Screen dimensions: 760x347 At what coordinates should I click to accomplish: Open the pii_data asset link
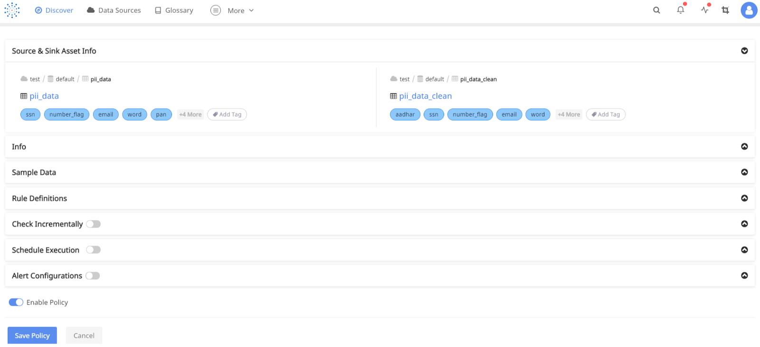tap(44, 96)
